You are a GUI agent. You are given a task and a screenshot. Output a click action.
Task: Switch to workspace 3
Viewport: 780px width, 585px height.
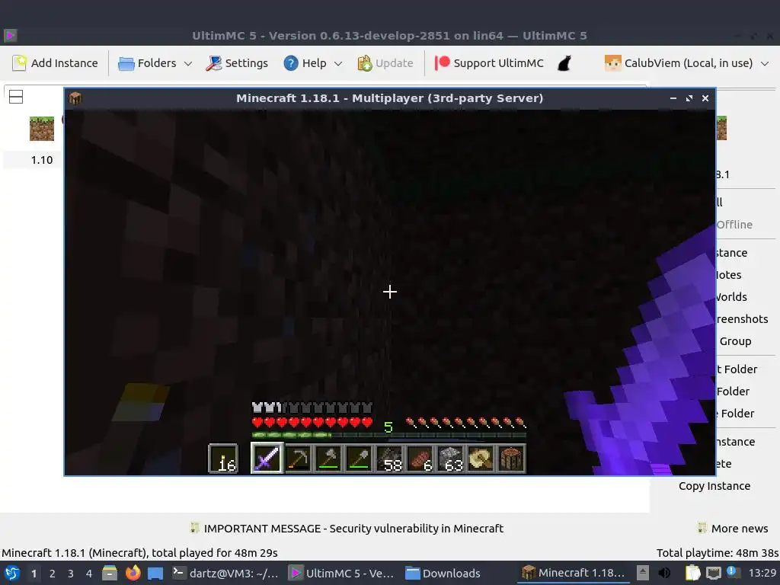point(71,574)
